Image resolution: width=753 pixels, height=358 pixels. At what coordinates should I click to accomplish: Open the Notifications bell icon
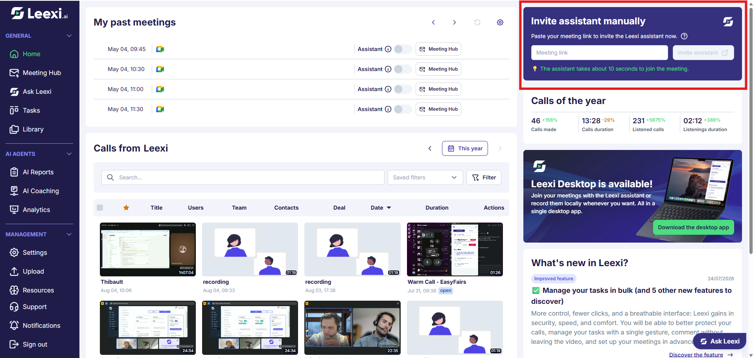[x=14, y=325]
